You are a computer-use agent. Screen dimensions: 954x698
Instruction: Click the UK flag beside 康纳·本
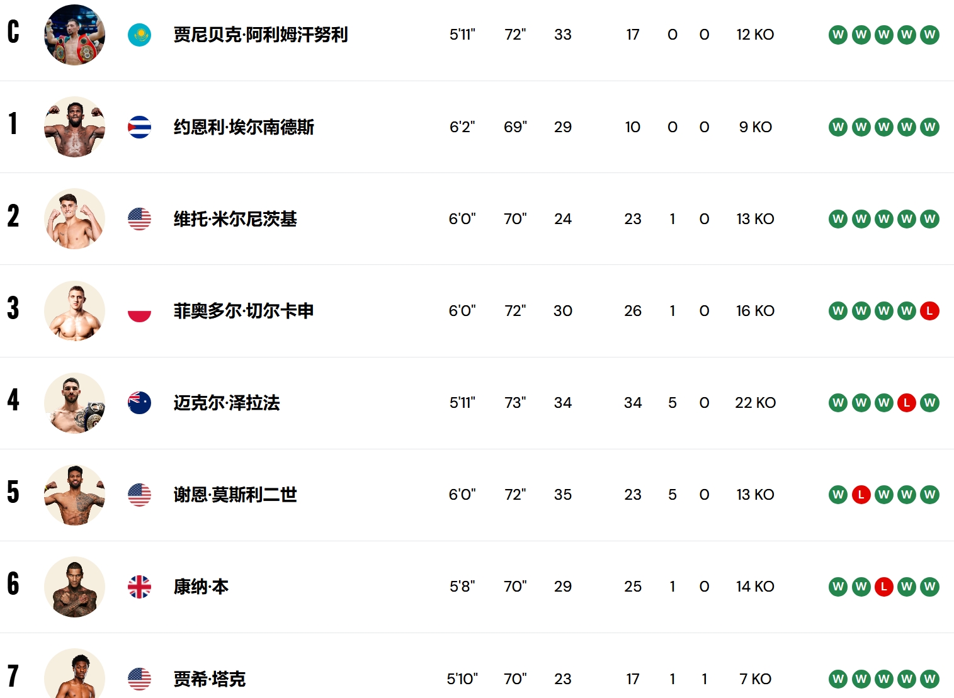[139, 587]
